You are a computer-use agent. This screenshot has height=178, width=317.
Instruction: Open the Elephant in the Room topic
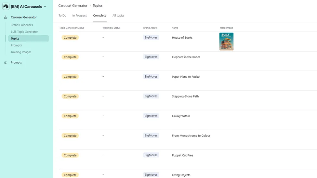coord(186,57)
